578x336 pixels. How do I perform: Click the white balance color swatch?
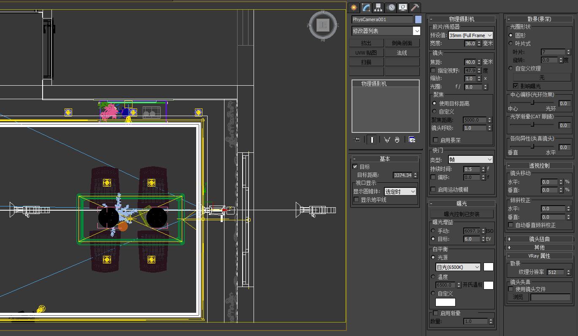coord(488,267)
